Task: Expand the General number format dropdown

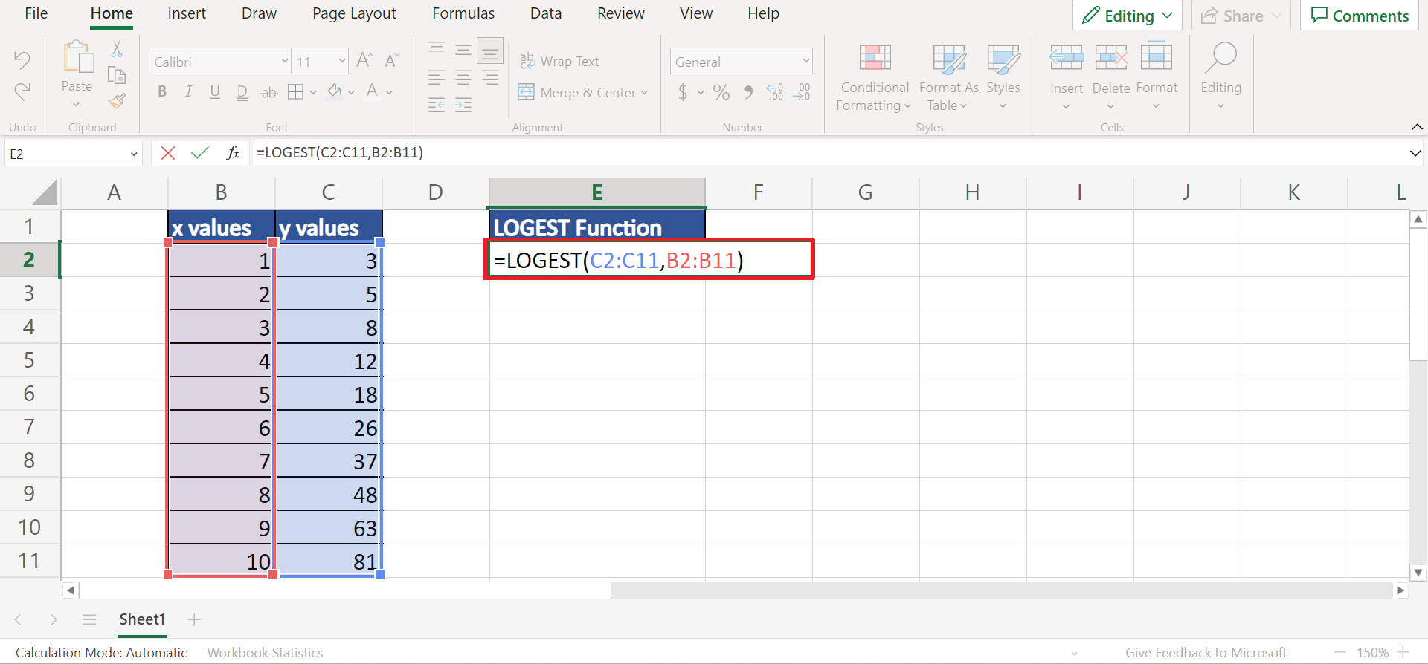Action: click(x=805, y=62)
